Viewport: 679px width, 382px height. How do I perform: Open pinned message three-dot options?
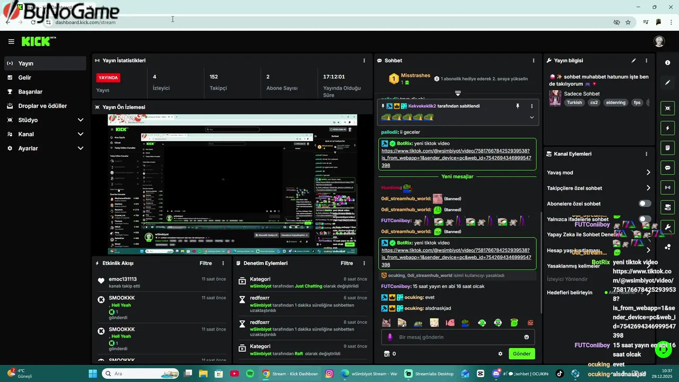click(x=532, y=106)
